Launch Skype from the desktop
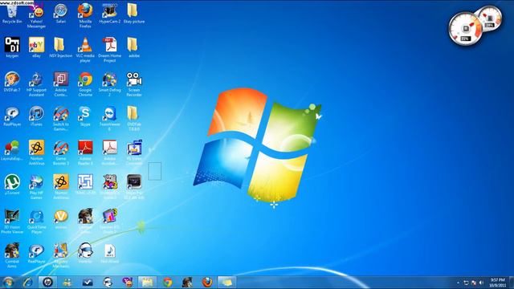 click(85, 116)
